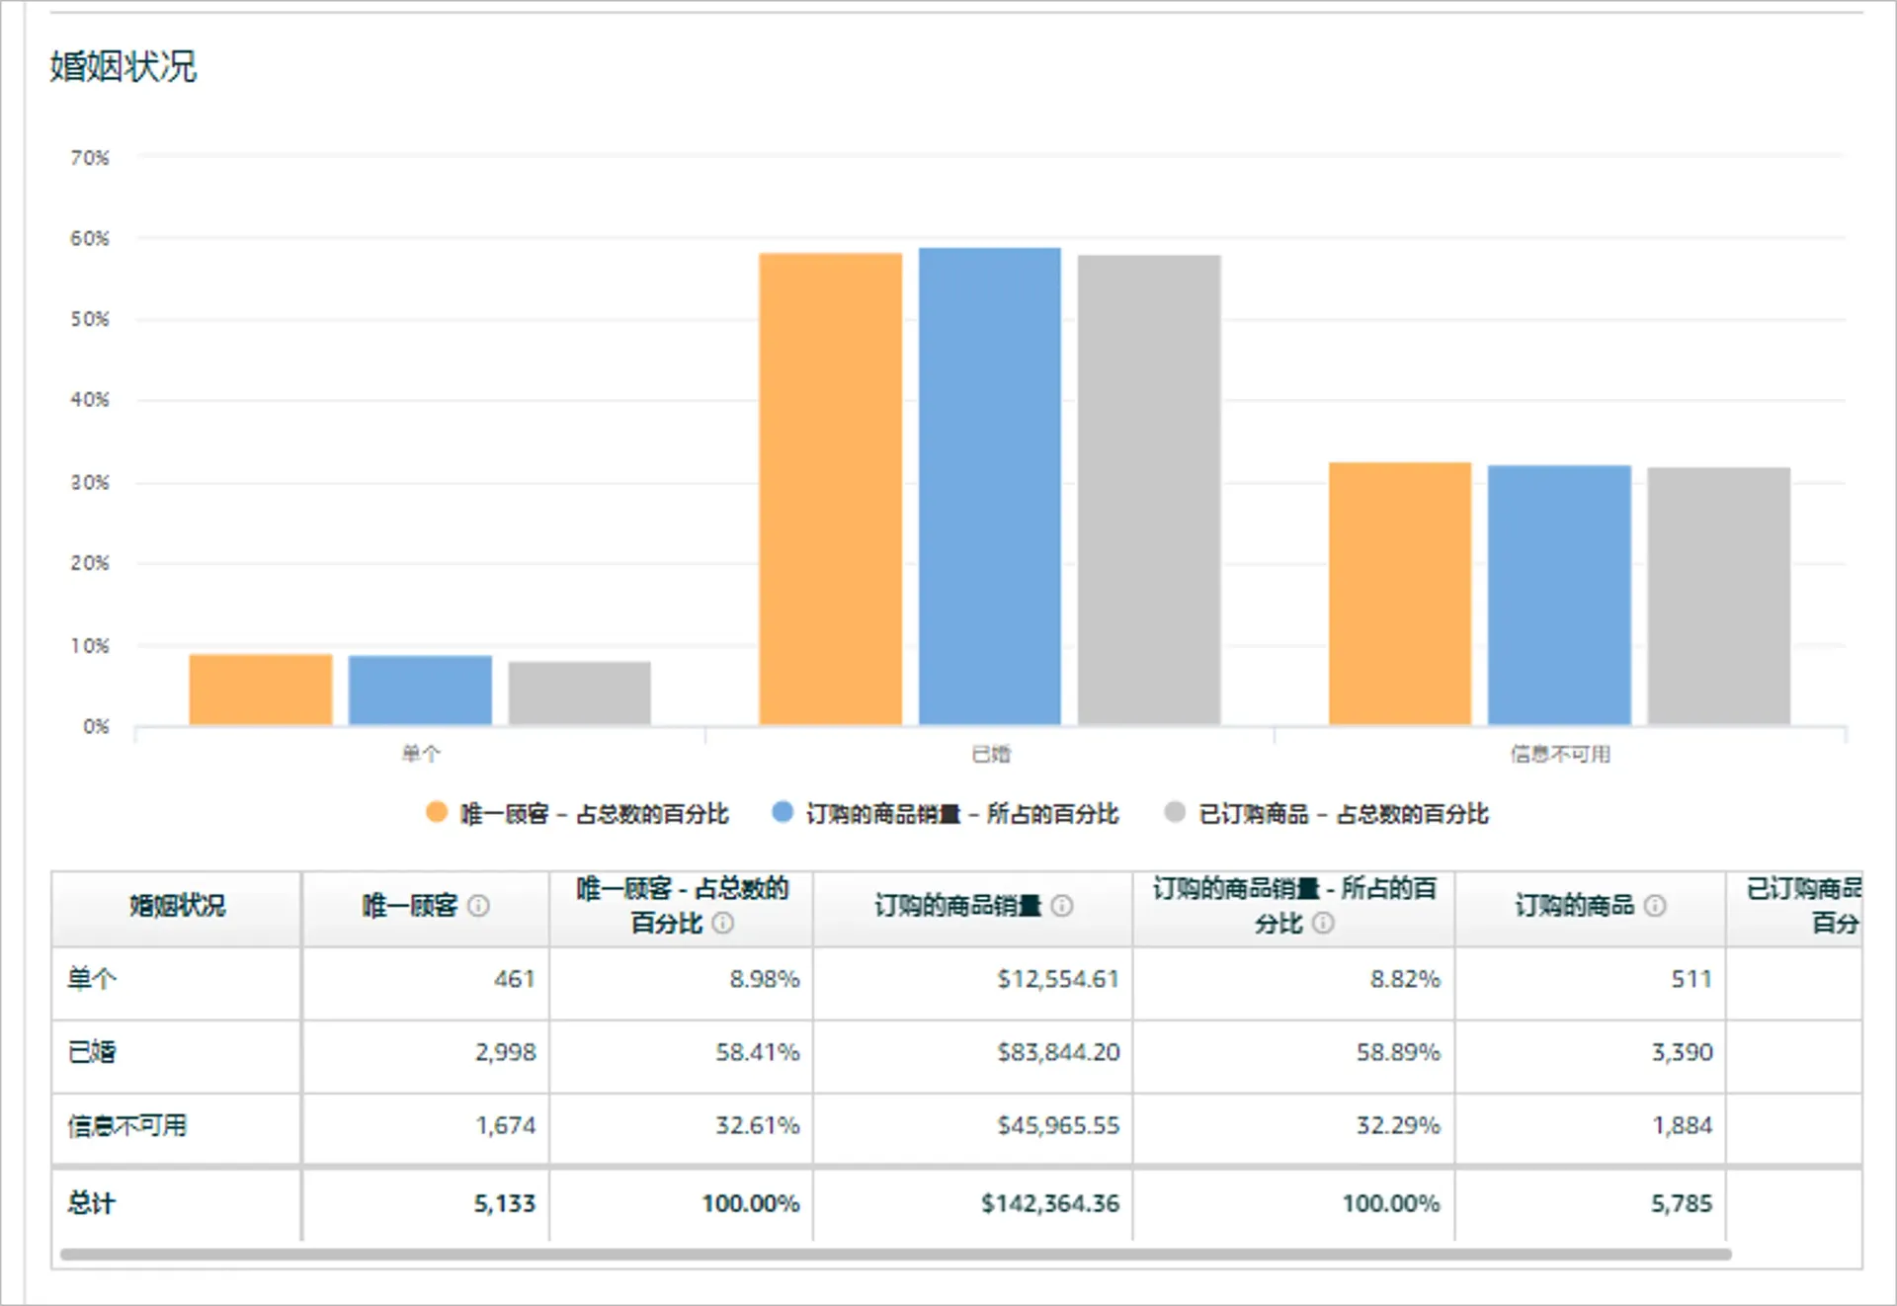Click the cell value 1,674
1897x1306 pixels.
(506, 1125)
